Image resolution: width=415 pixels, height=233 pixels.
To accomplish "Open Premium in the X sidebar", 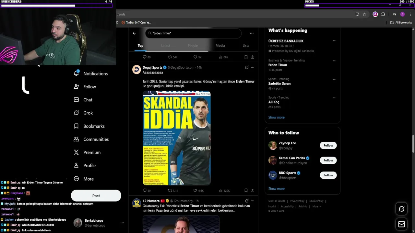I will coord(87,152).
